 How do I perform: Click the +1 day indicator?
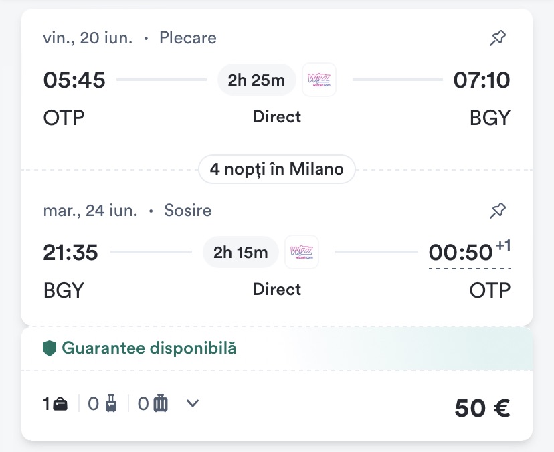(x=503, y=246)
